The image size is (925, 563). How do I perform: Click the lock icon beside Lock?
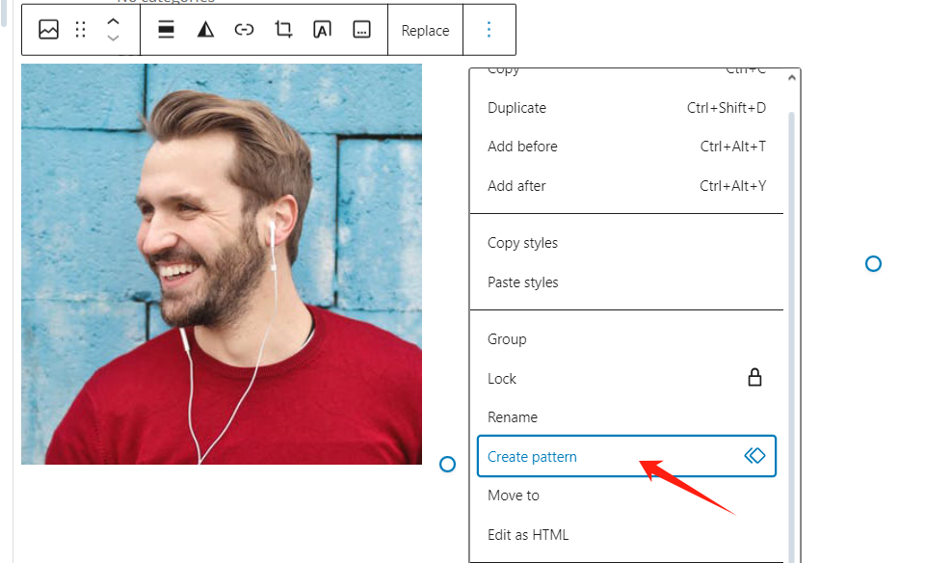(754, 378)
